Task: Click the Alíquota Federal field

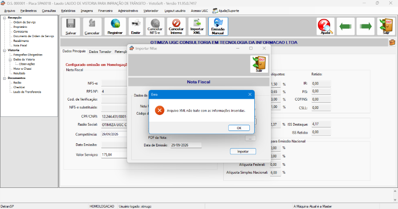Action: click(275, 164)
